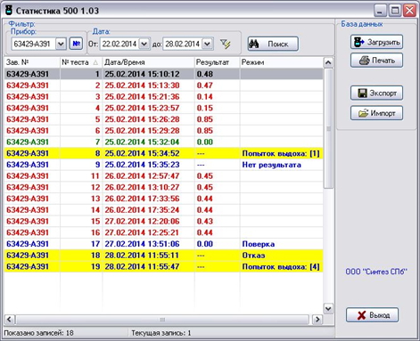Select row with time 27.02.2014 12:25:21
The height and width of the screenshot is (341, 420).
(x=163, y=232)
